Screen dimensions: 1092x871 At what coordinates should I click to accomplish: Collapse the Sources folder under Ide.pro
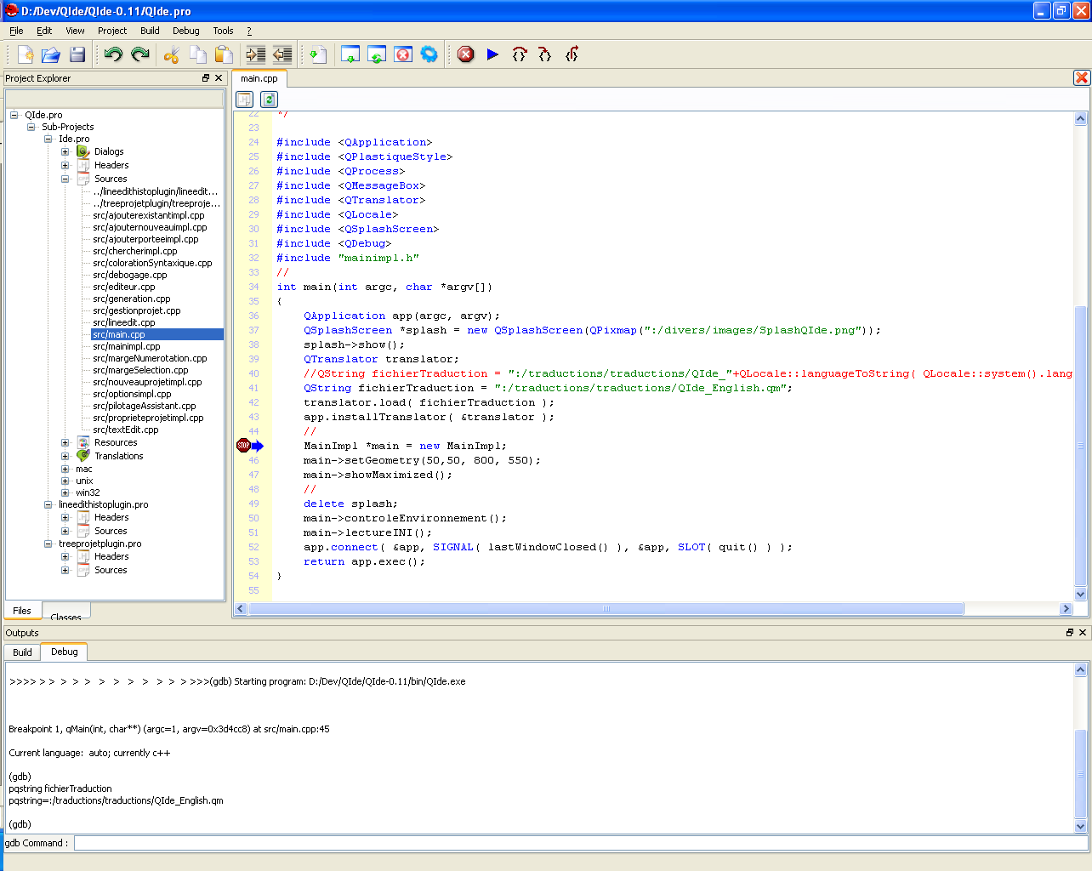(65, 179)
